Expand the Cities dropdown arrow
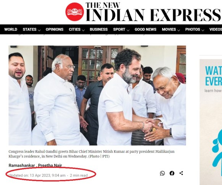 tap(83, 30)
